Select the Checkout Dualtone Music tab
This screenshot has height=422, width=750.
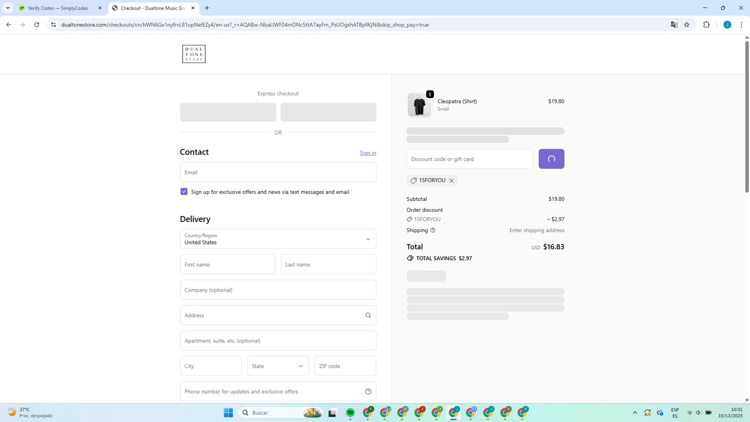pyautogui.click(x=152, y=8)
